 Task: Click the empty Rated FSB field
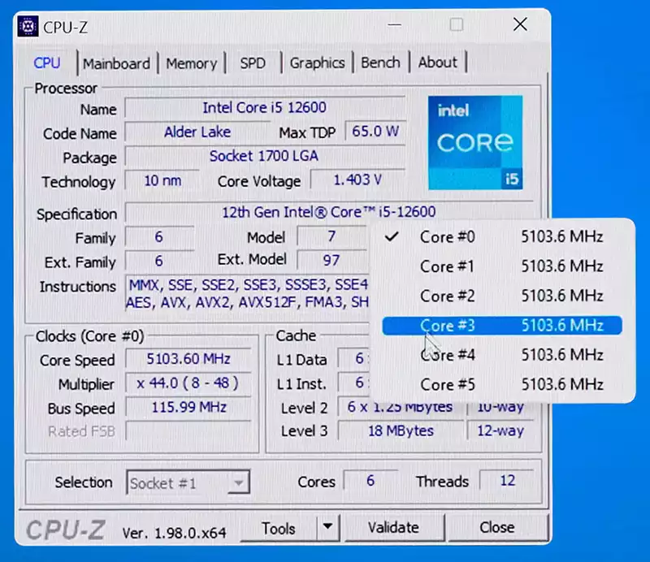[x=188, y=431]
